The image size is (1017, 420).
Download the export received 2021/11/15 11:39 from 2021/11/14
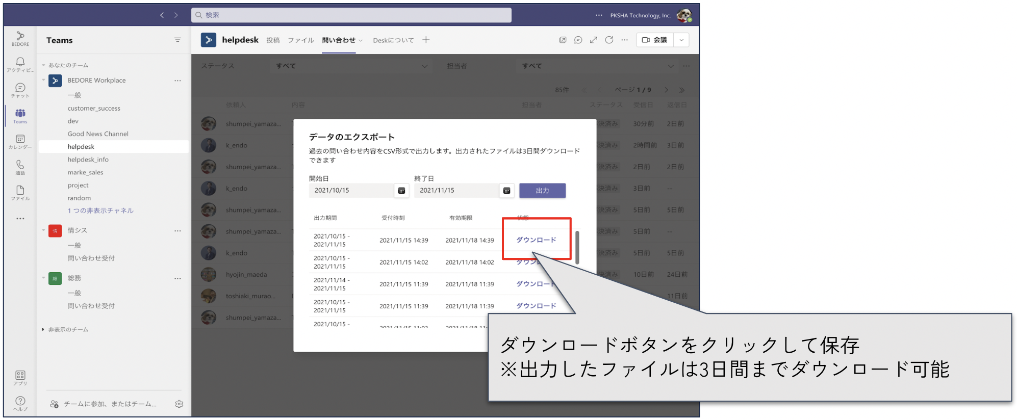pyautogui.click(x=536, y=284)
